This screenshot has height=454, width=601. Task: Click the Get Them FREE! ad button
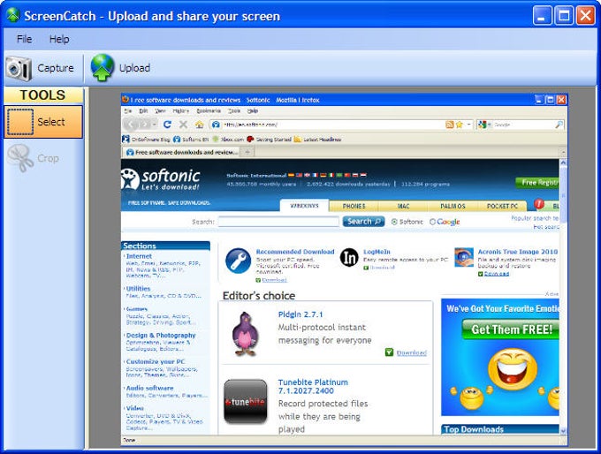click(510, 329)
